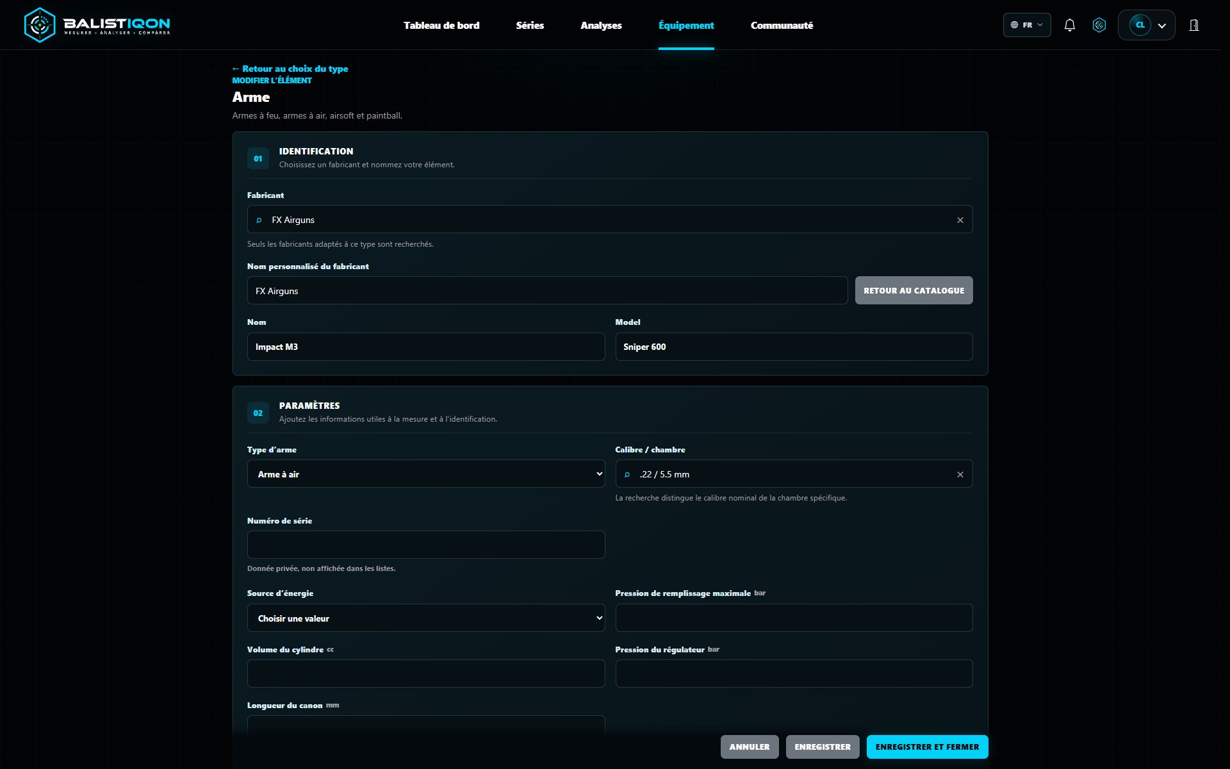Image resolution: width=1230 pixels, height=769 pixels.
Task: Go to Tableau de bord
Action: click(441, 25)
